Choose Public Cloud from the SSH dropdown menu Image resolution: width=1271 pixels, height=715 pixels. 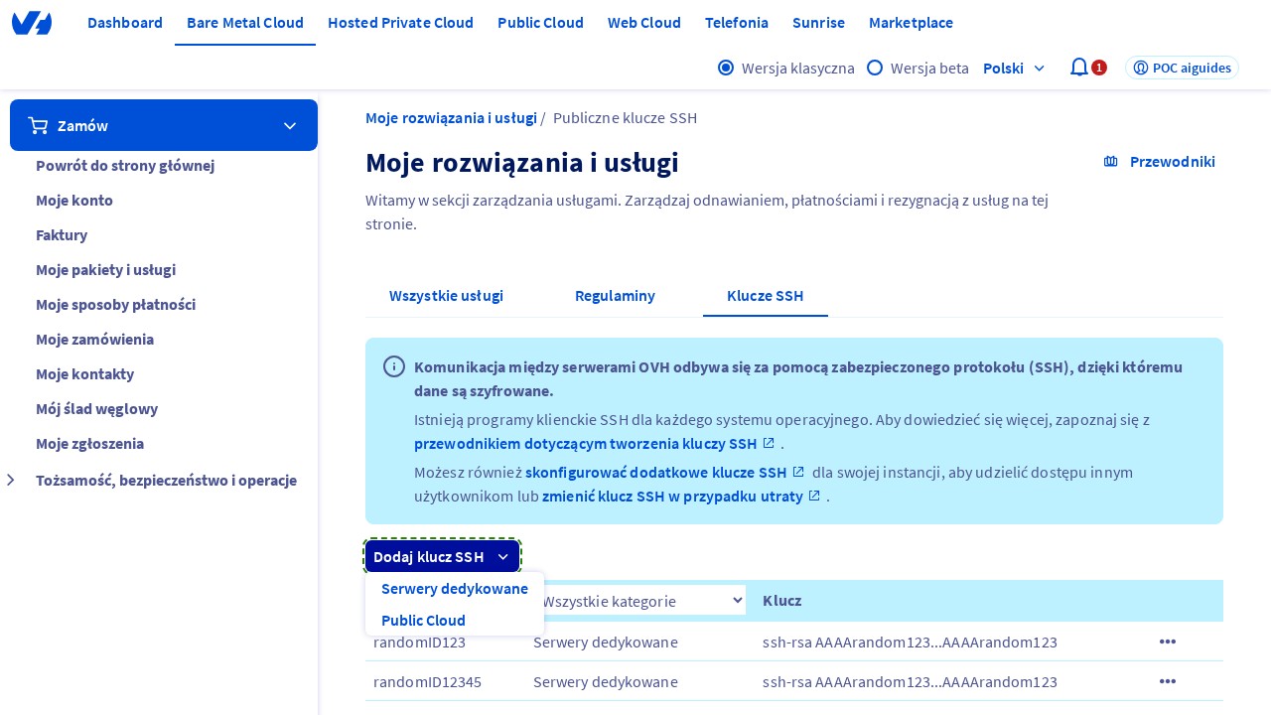423,621
